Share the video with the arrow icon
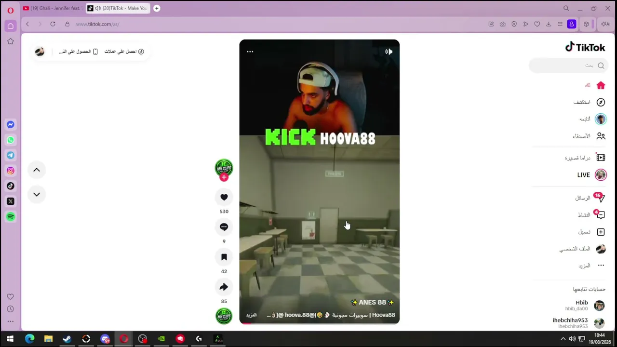 coord(224,287)
